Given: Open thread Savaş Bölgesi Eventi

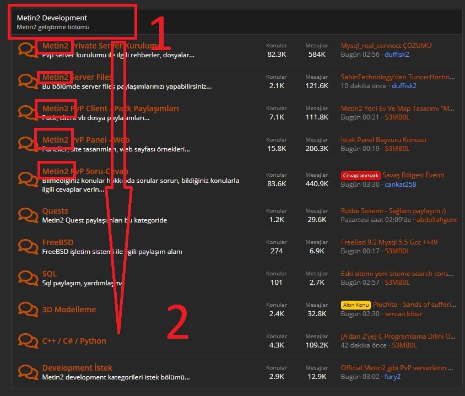Looking at the screenshot, I should [413, 175].
